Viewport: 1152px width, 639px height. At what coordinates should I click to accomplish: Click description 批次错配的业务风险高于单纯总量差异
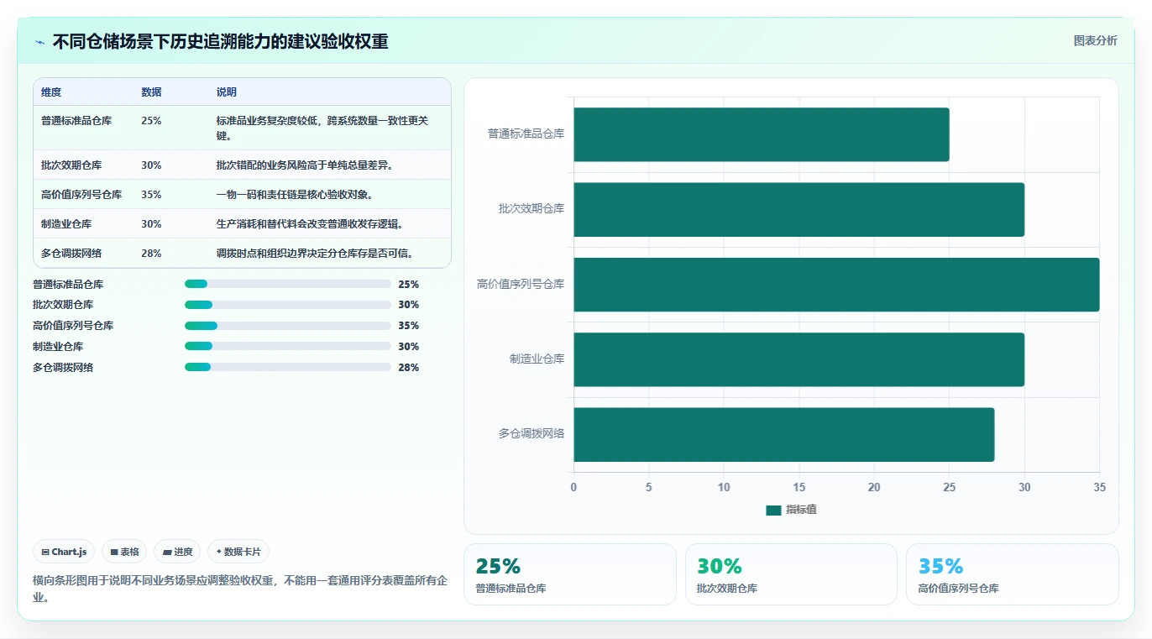pyautogui.click(x=305, y=165)
